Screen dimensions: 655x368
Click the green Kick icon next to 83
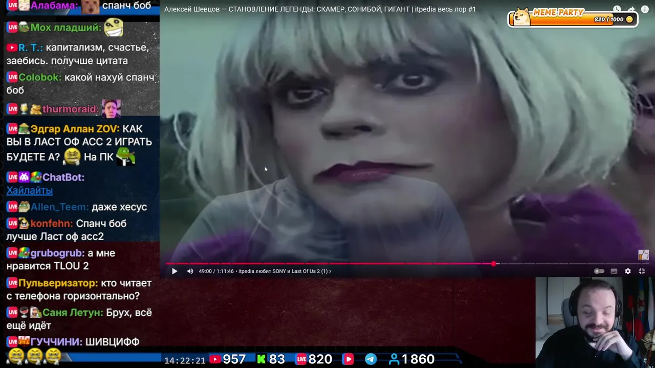(261, 359)
